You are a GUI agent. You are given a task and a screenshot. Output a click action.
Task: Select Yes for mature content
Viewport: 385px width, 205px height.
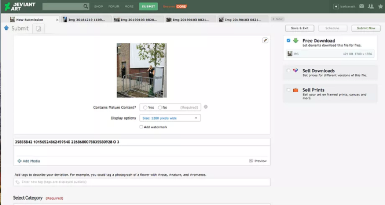(x=146, y=107)
